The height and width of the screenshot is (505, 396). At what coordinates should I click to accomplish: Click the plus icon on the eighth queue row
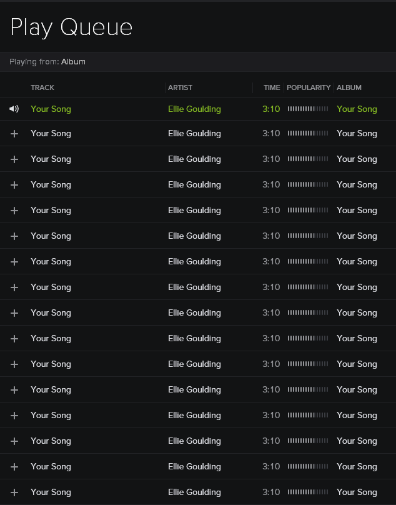pos(14,287)
